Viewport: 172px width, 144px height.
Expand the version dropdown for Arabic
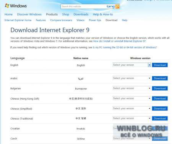point(132,78)
